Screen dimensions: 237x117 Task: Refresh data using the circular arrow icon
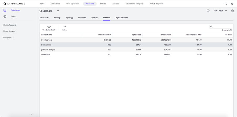click(x=208, y=11)
